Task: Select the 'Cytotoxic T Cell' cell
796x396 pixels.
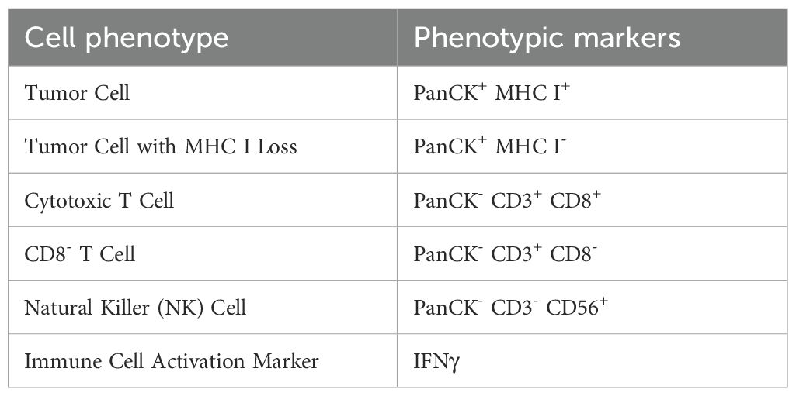Action: point(99,201)
